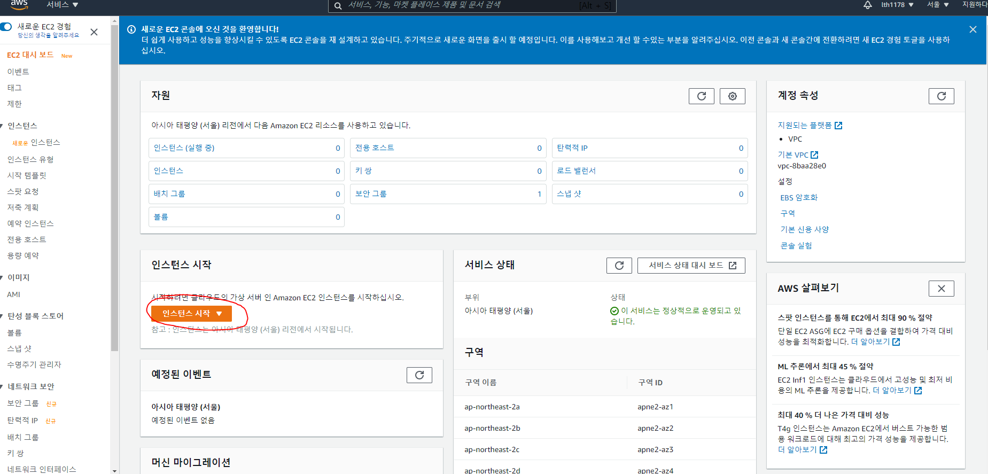Select the ap-northeast-2a zone row
This screenshot has height=474, width=988.
tap(604, 407)
